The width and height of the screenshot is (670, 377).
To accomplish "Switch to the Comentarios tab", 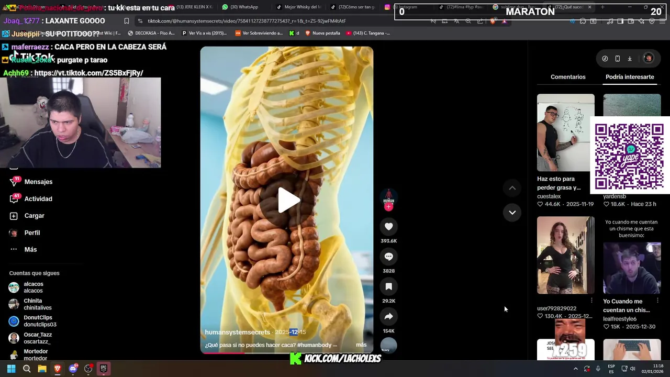I will [x=568, y=77].
